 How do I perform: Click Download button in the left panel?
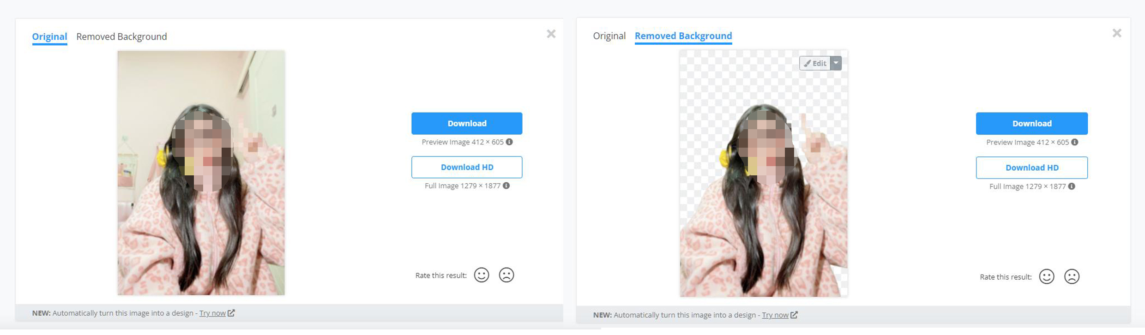[466, 123]
